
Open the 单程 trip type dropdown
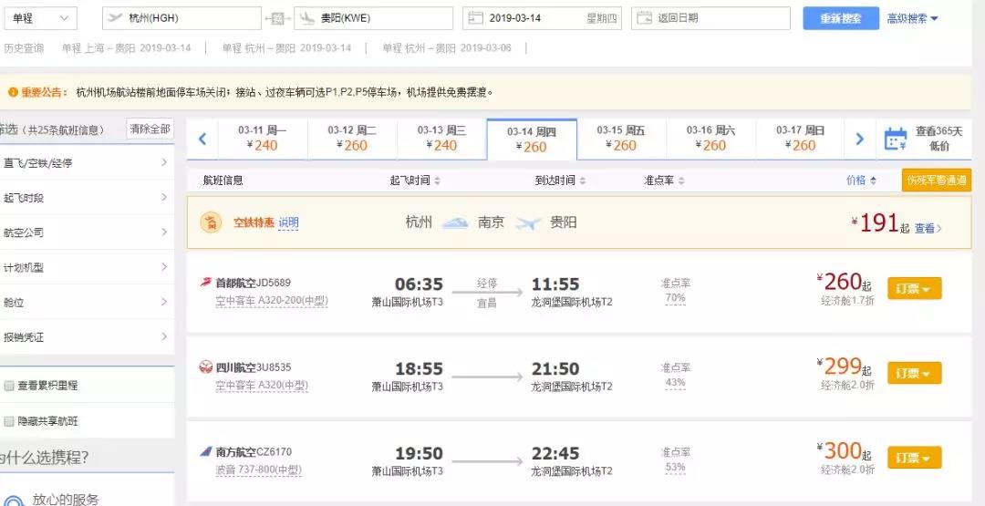click(x=40, y=18)
